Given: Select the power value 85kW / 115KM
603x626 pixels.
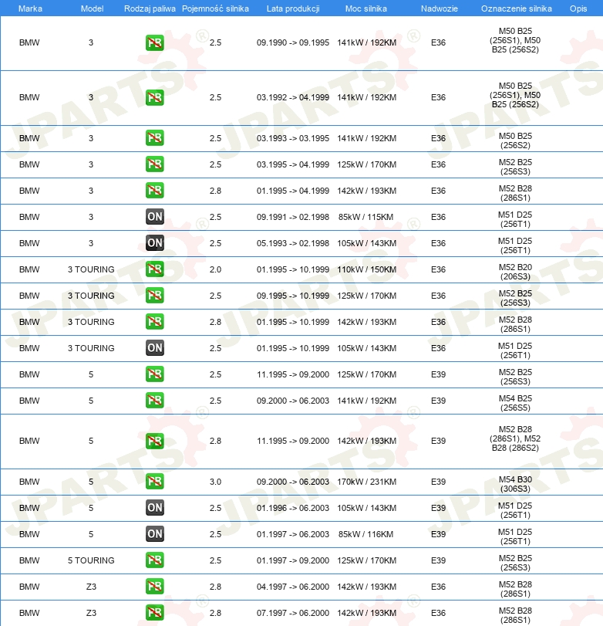Looking at the screenshot, I should point(366,217).
